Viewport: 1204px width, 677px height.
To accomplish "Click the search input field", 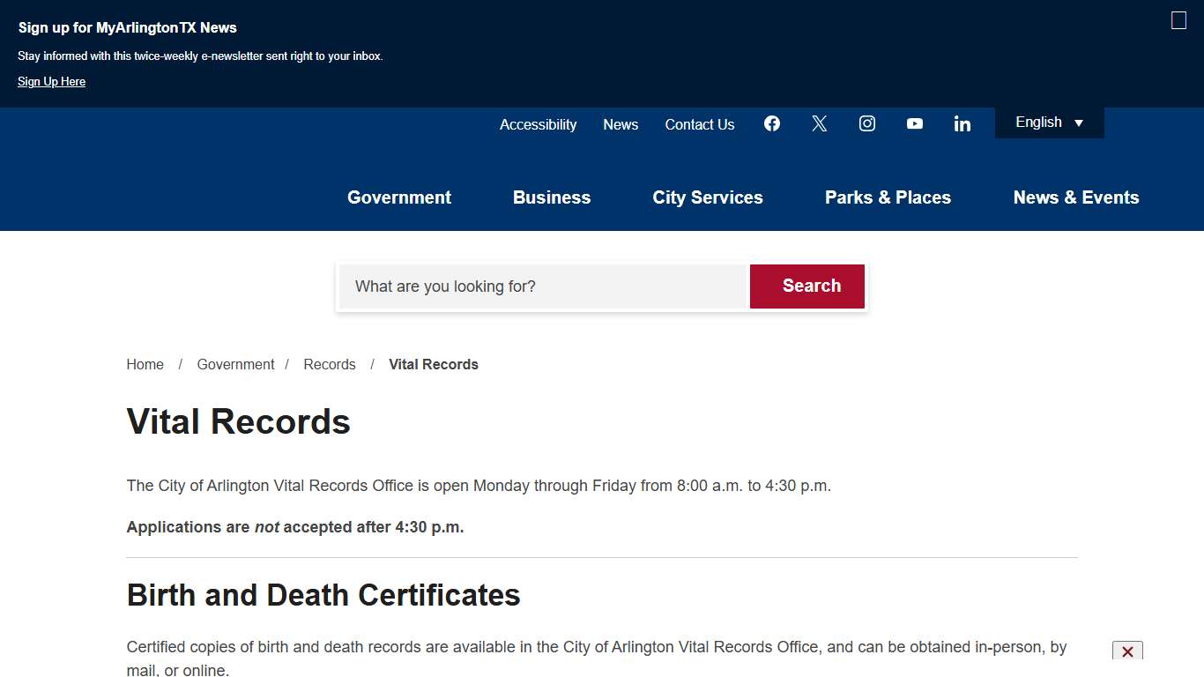I will 542,286.
